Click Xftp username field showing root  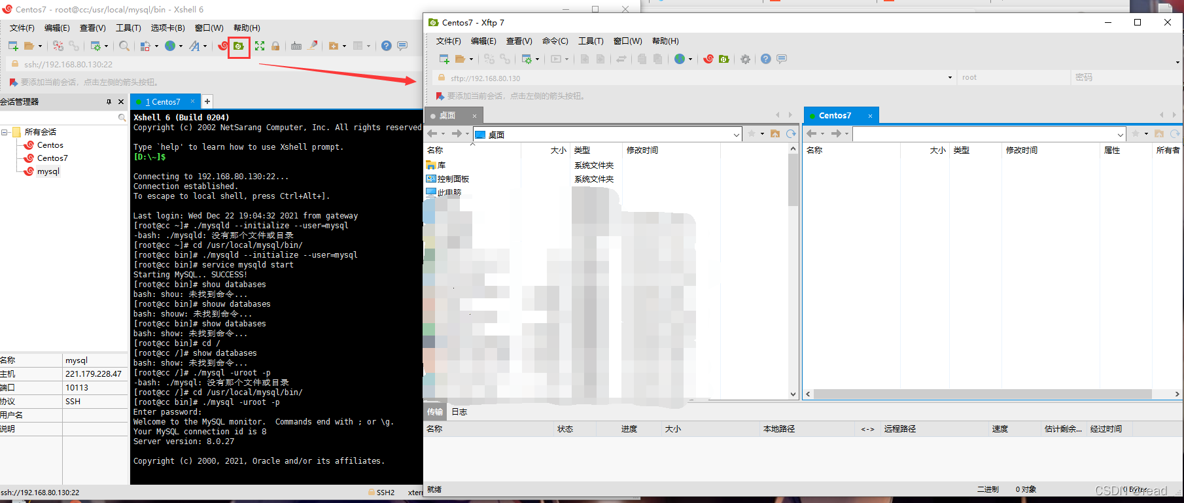[x=1014, y=77]
